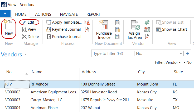Open the Purchase Journal

click(64, 37)
